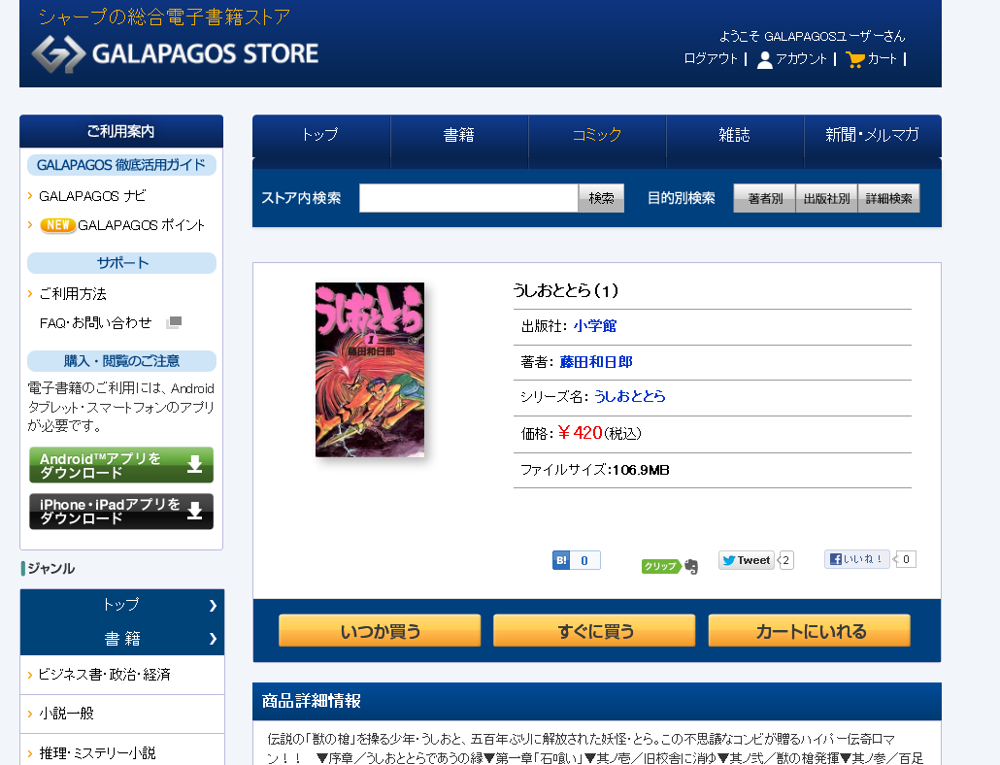The image size is (1000, 765).
Task: Click the すぐに買う button
Action: (594, 631)
